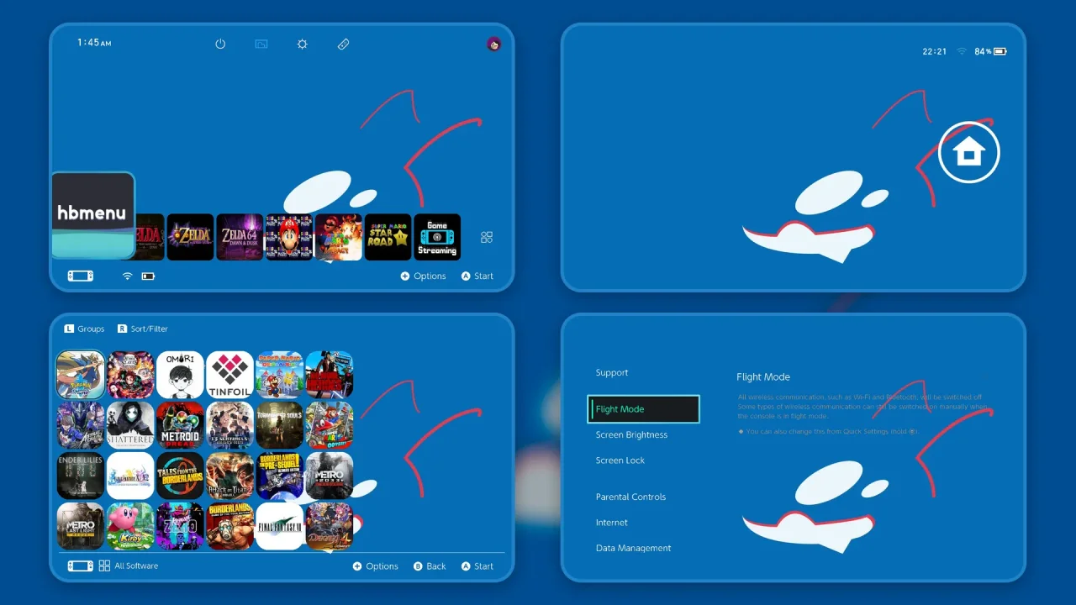Click the 84% battery indicator

(990, 51)
